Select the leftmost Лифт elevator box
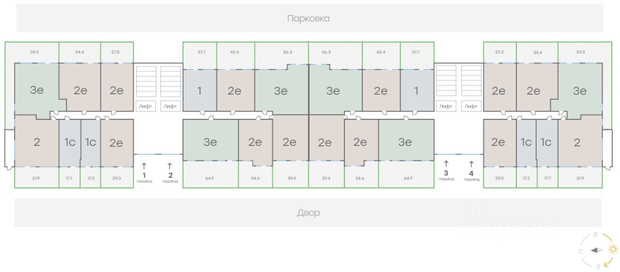620x272 pixels. click(x=146, y=106)
